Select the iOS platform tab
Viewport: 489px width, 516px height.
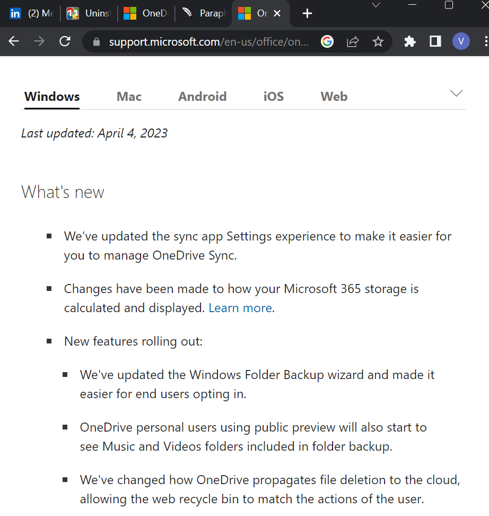point(274,97)
